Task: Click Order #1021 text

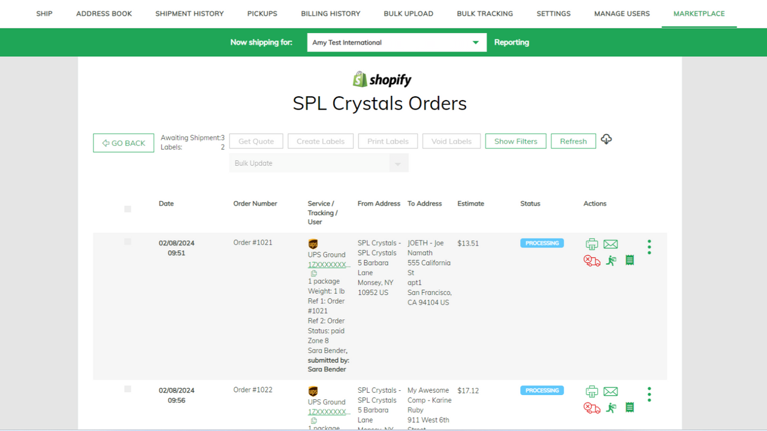Action: 253,242
